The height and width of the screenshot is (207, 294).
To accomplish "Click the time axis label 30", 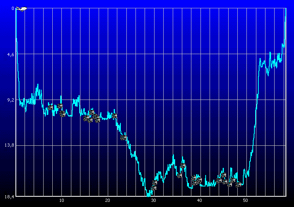I will 154,200.
